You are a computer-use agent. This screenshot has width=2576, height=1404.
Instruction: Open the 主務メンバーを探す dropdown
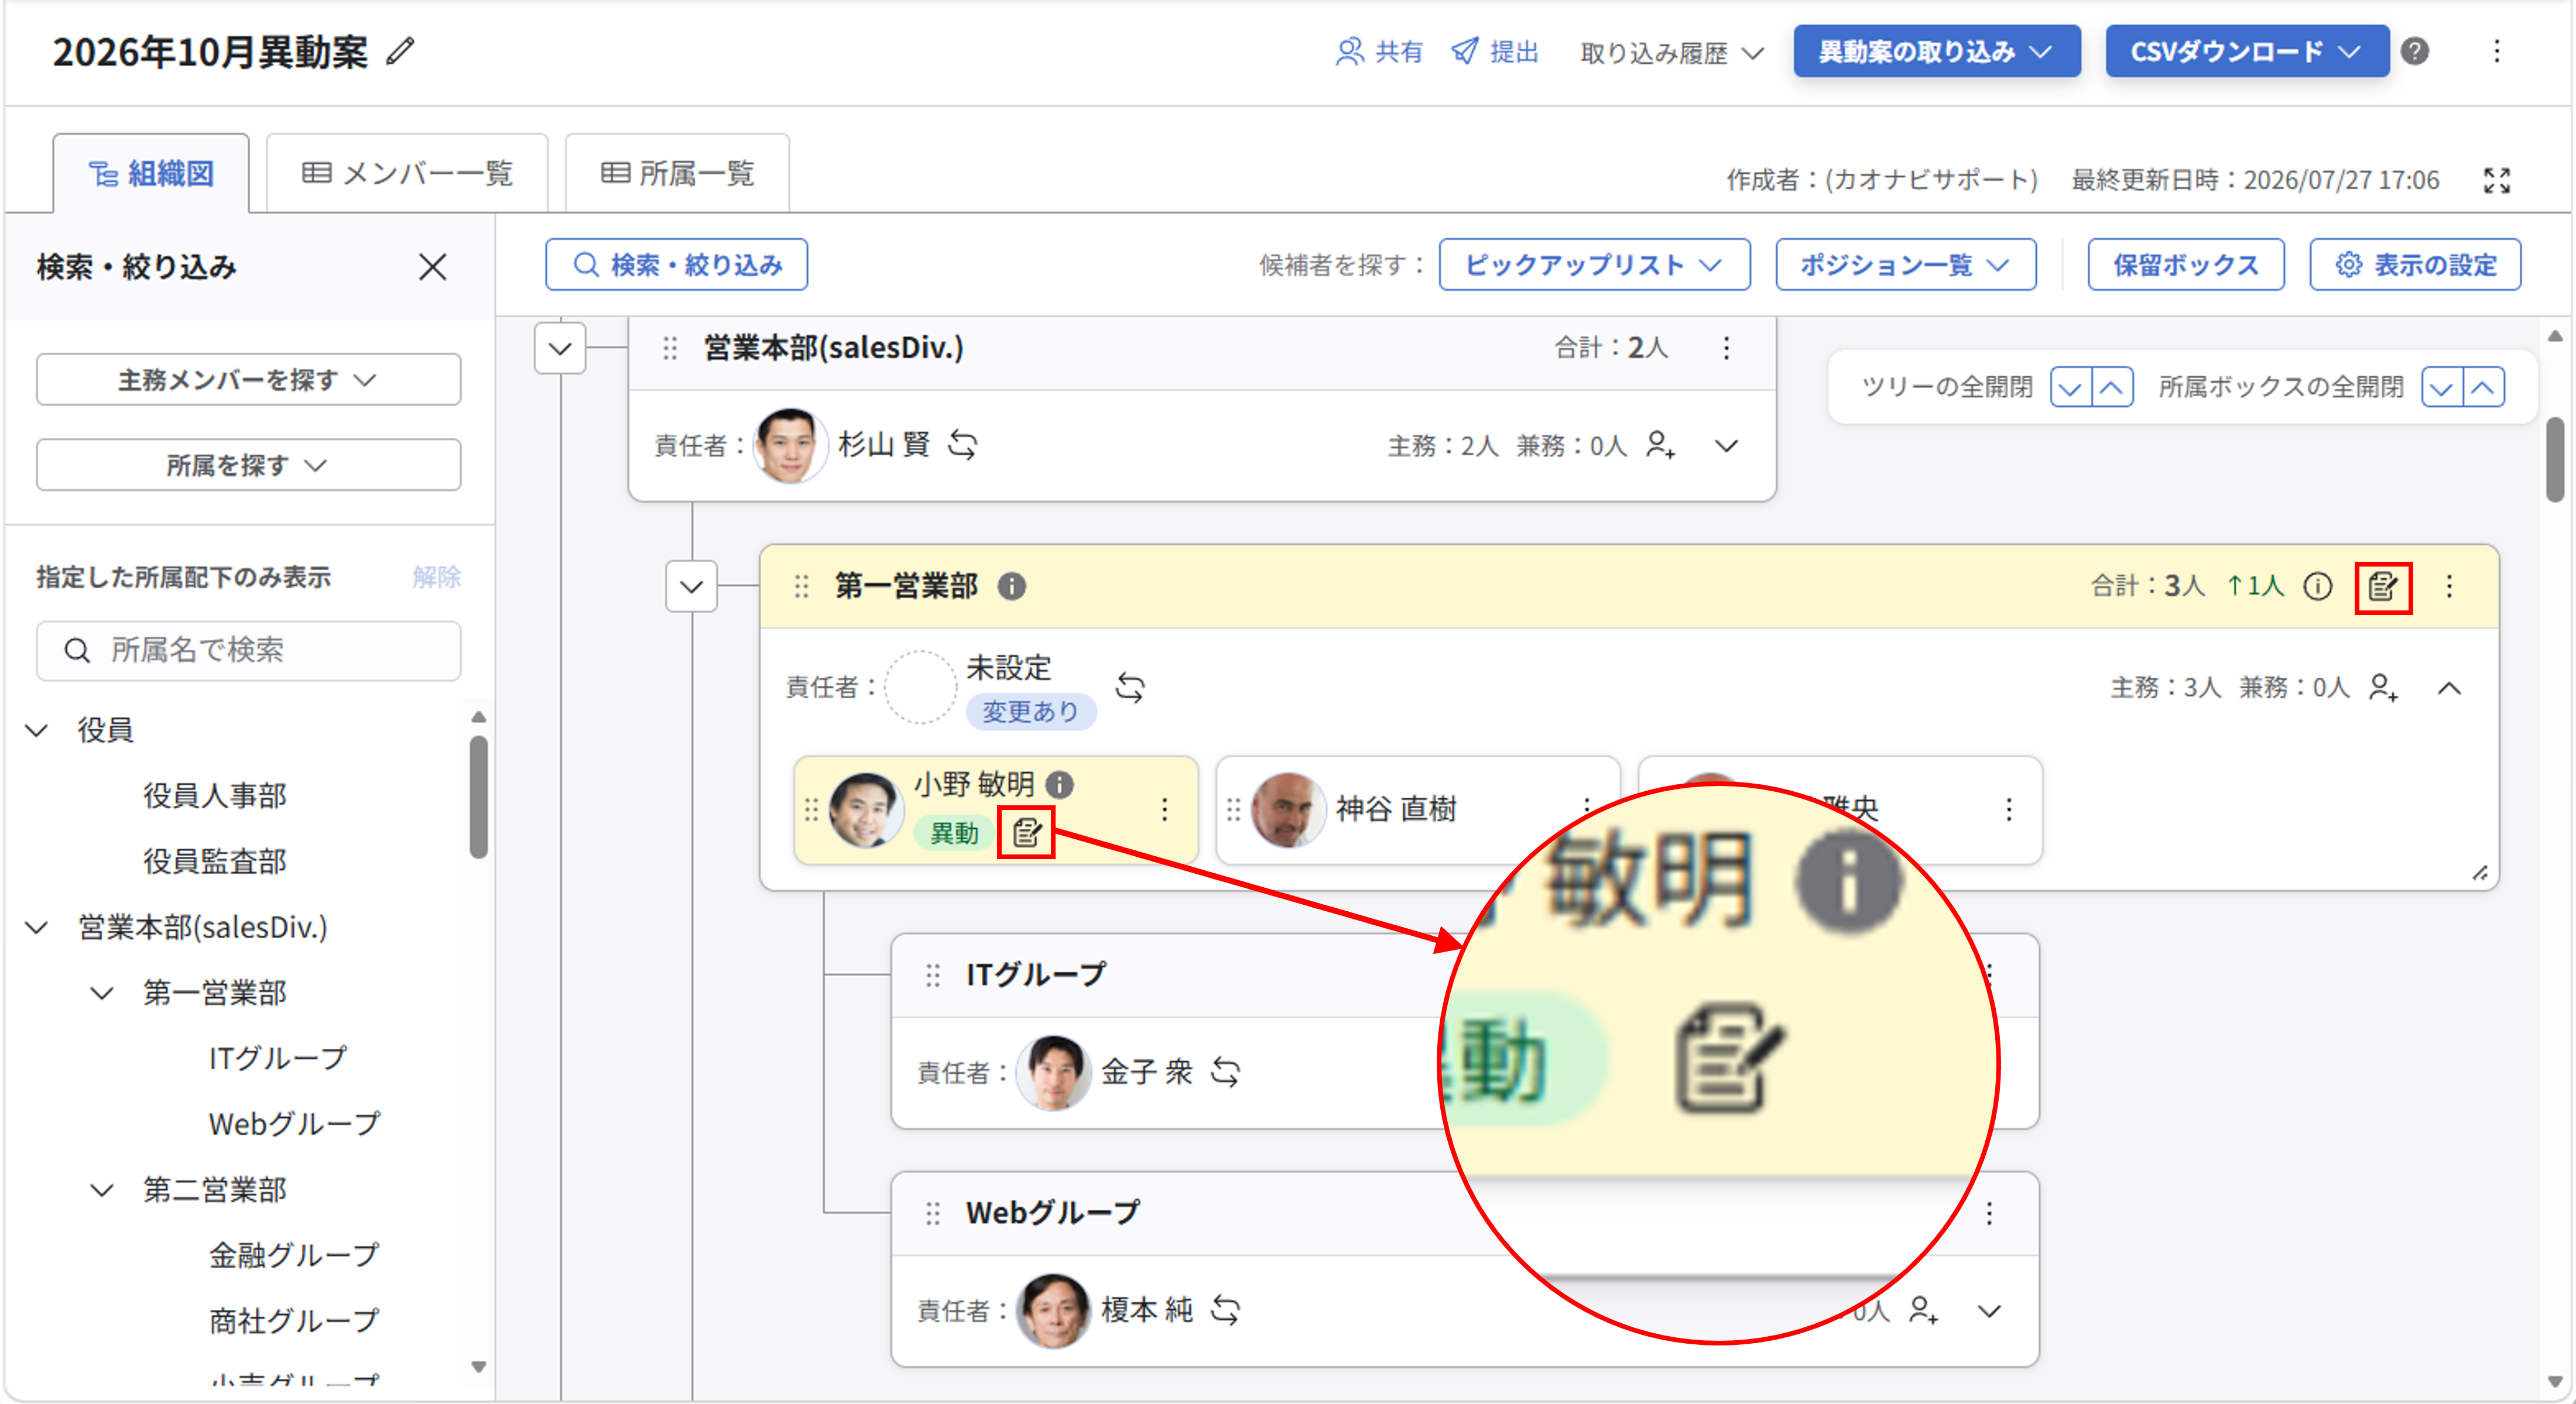click(248, 380)
